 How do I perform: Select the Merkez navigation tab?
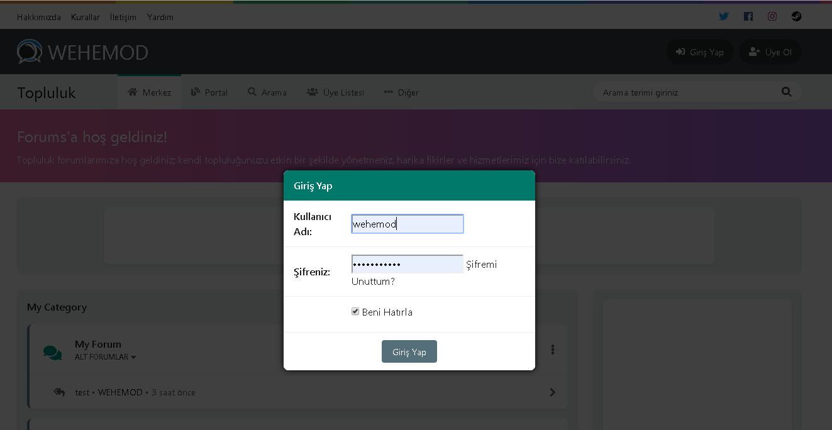(150, 92)
